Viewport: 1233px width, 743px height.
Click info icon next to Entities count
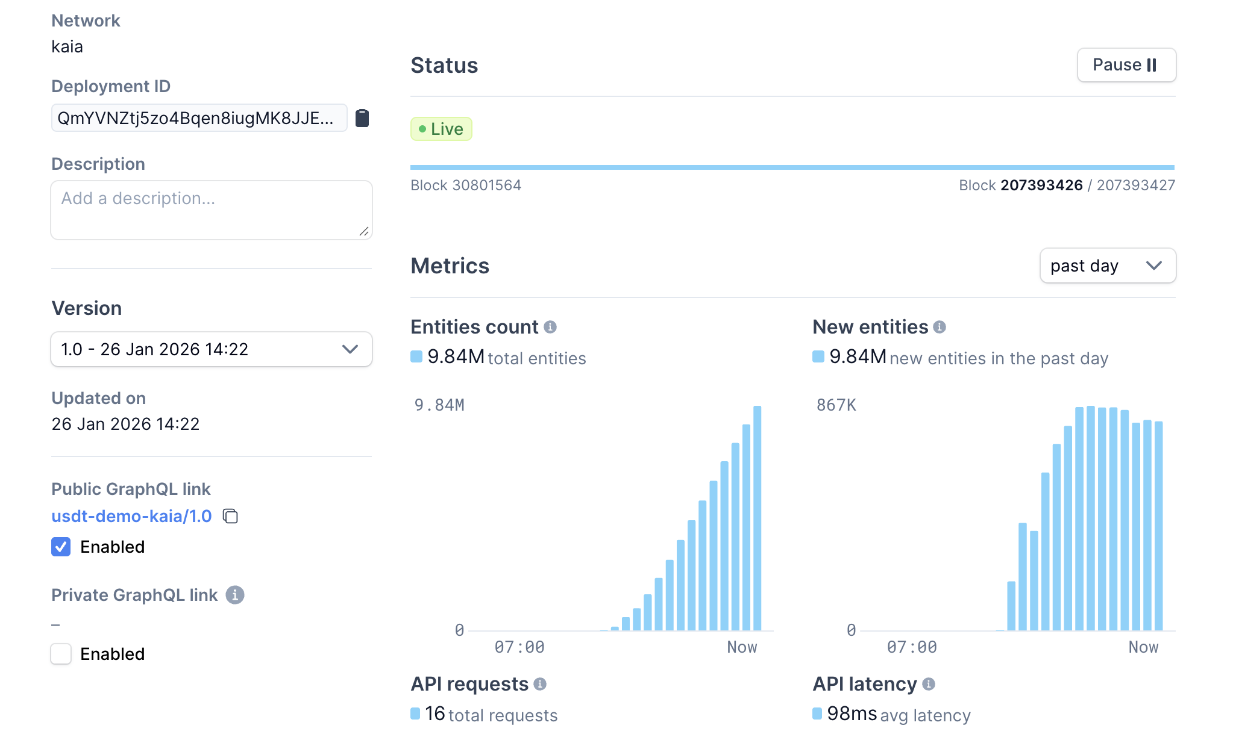point(550,327)
